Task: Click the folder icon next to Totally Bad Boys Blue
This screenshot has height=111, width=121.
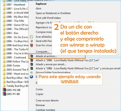Action: click(x=4, y=86)
